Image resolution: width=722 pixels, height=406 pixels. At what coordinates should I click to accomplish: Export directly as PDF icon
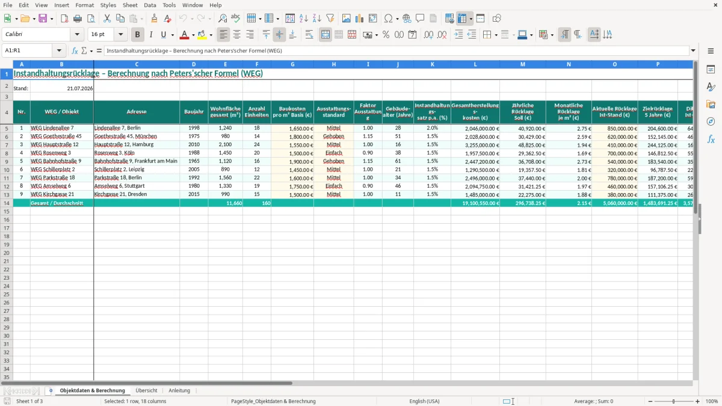(x=64, y=19)
